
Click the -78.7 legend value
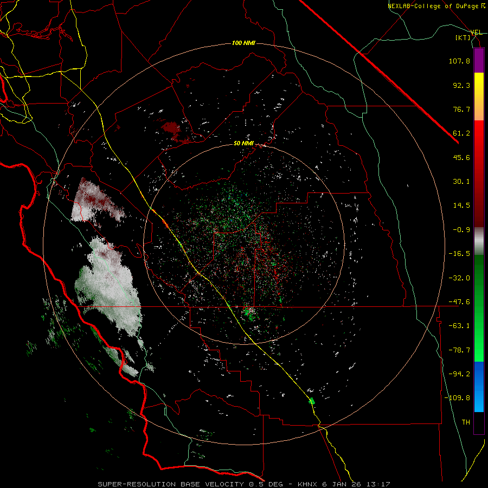(459, 350)
